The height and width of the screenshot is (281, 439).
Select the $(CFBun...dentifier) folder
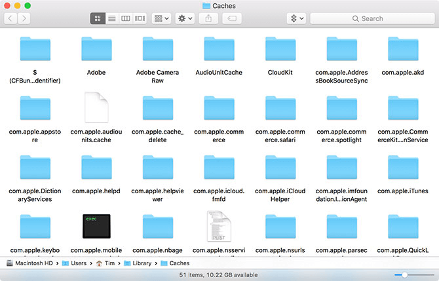pos(35,48)
